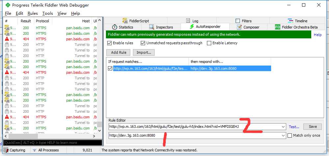Viewport: 329px width, 156px height.
Task: Open the Help menu
Action: [x=75, y=13]
